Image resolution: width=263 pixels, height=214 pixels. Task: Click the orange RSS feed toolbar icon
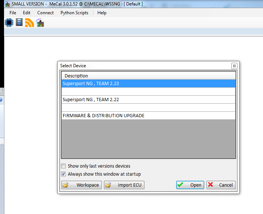[x=29, y=23]
